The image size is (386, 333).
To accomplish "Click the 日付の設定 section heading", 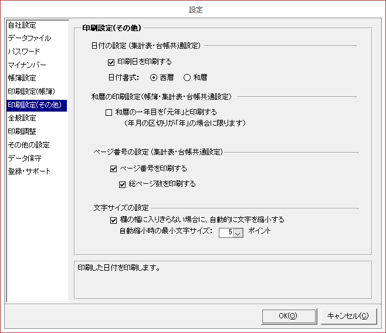I will pyautogui.click(x=145, y=46).
